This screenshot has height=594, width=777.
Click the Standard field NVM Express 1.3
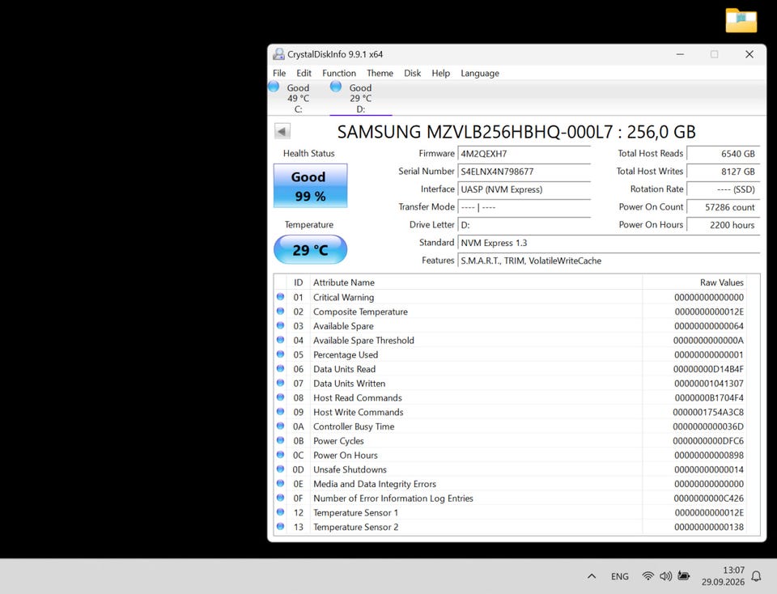pyautogui.click(x=609, y=243)
